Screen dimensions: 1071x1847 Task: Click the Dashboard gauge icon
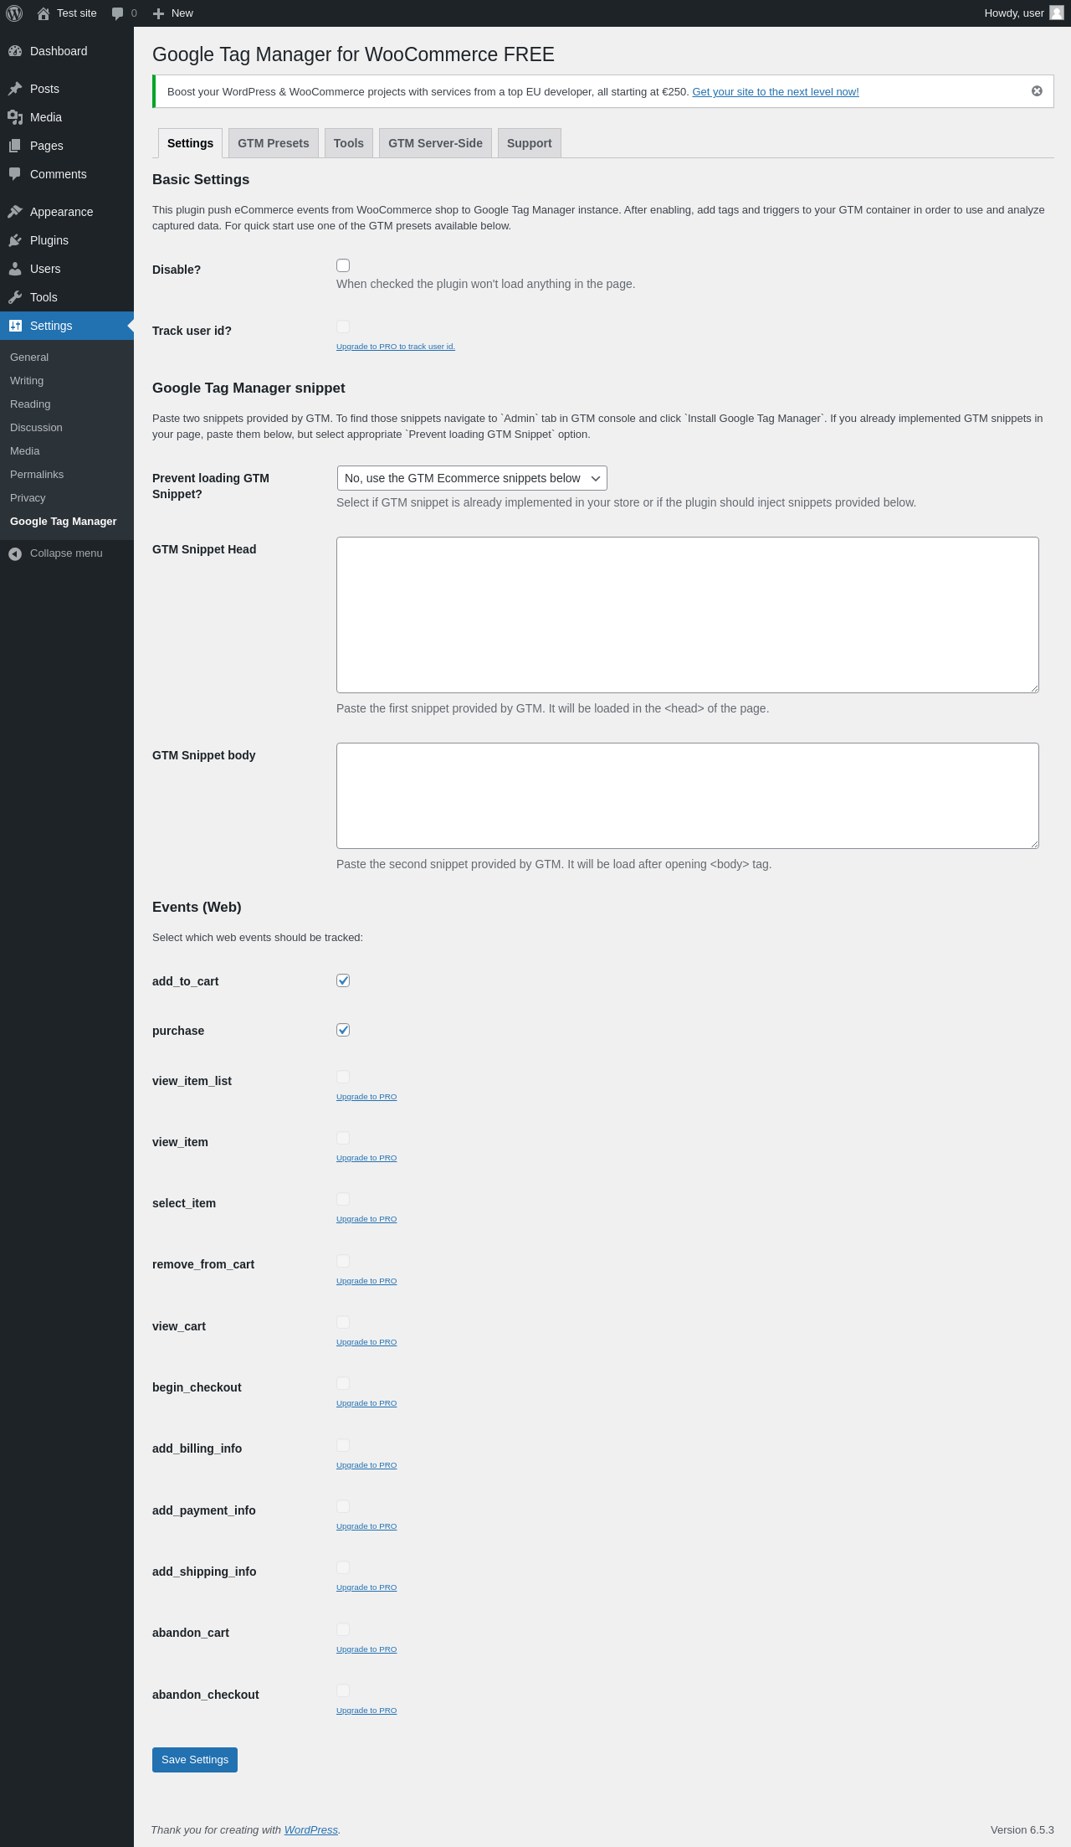click(15, 51)
